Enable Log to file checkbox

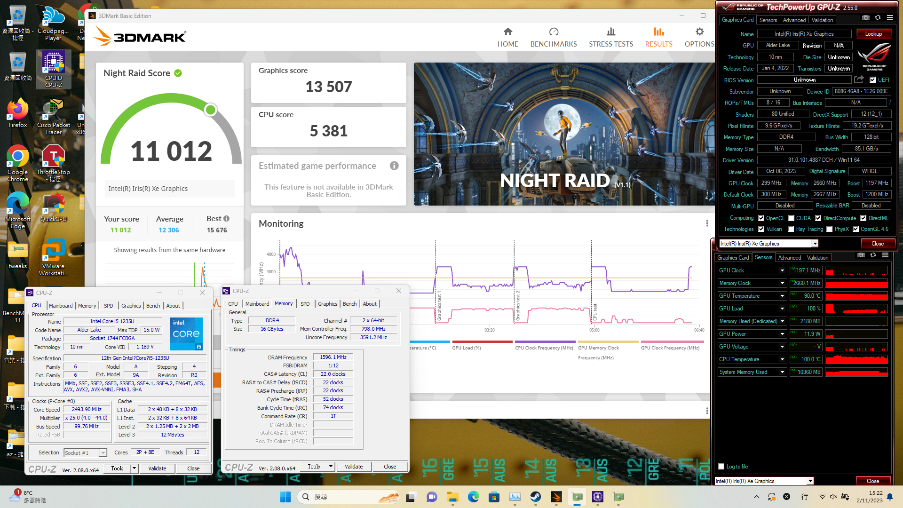tap(721, 466)
